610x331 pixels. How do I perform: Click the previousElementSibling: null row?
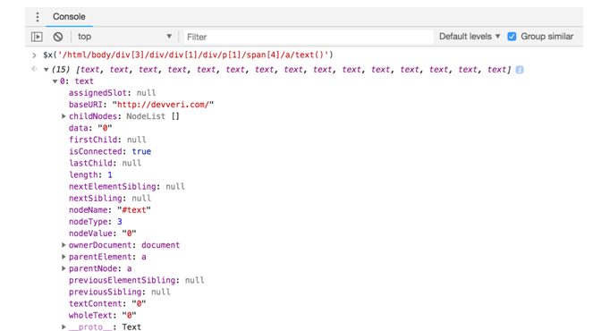click(137, 280)
